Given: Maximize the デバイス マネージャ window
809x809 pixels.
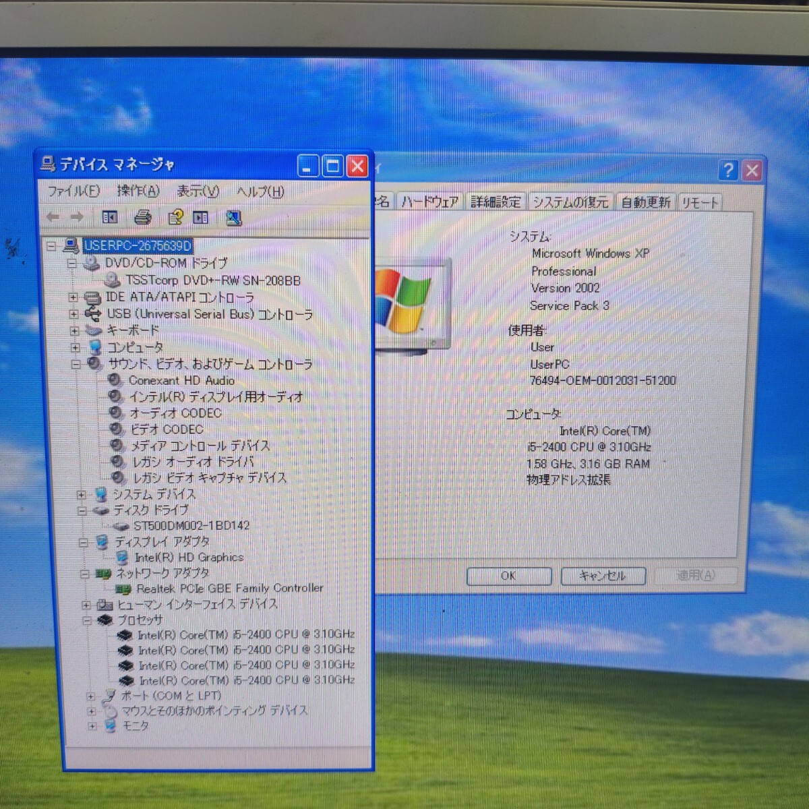Looking at the screenshot, I should click(x=332, y=166).
